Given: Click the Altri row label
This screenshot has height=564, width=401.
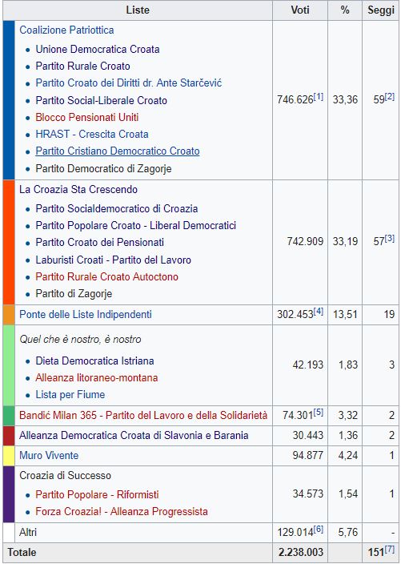Looking at the screenshot, I should [x=28, y=532].
